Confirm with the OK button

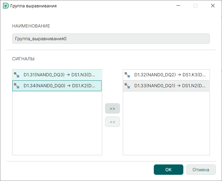point(169,170)
